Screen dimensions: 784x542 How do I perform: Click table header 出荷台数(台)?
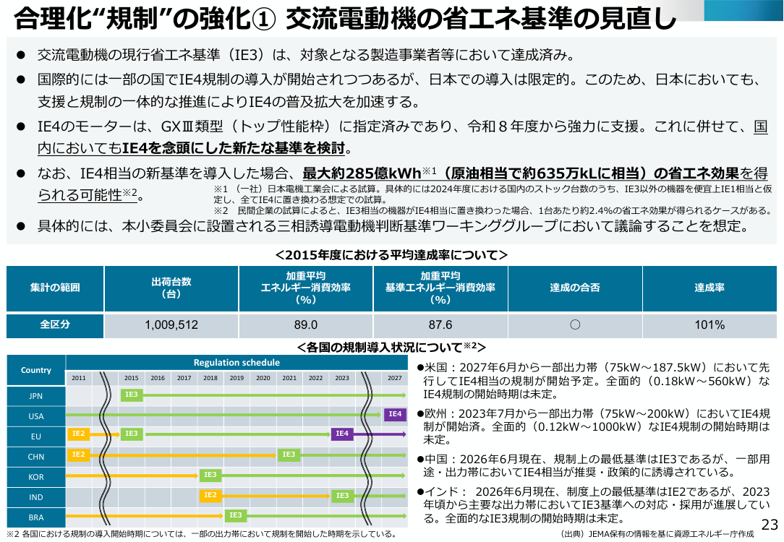[171, 288]
